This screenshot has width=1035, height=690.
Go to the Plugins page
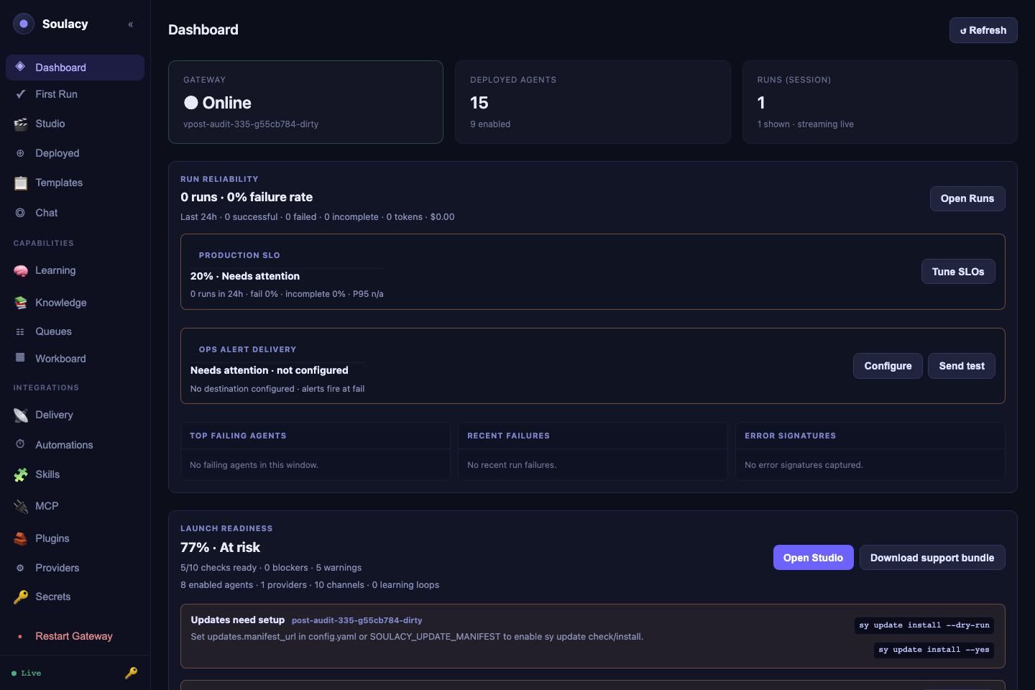click(75, 538)
